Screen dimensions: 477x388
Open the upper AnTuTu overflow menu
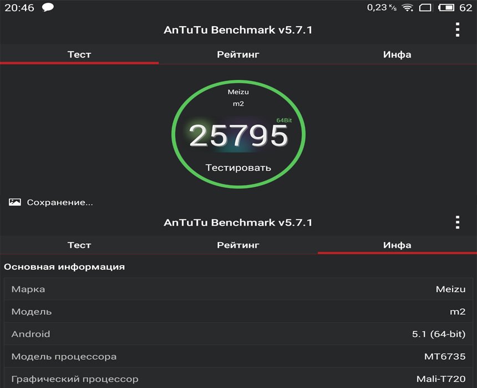tap(457, 30)
